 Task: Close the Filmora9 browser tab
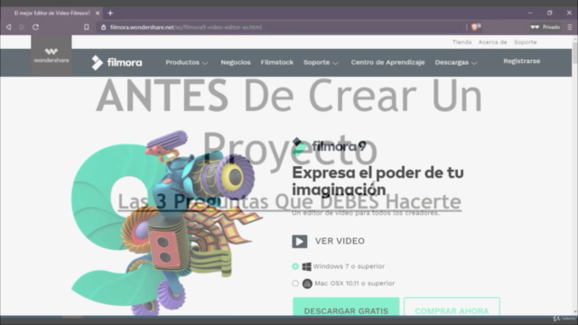(x=98, y=14)
